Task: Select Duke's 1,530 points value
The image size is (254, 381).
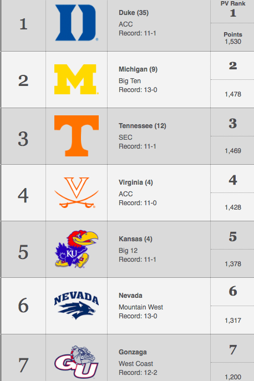Action: [x=232, y=42]
